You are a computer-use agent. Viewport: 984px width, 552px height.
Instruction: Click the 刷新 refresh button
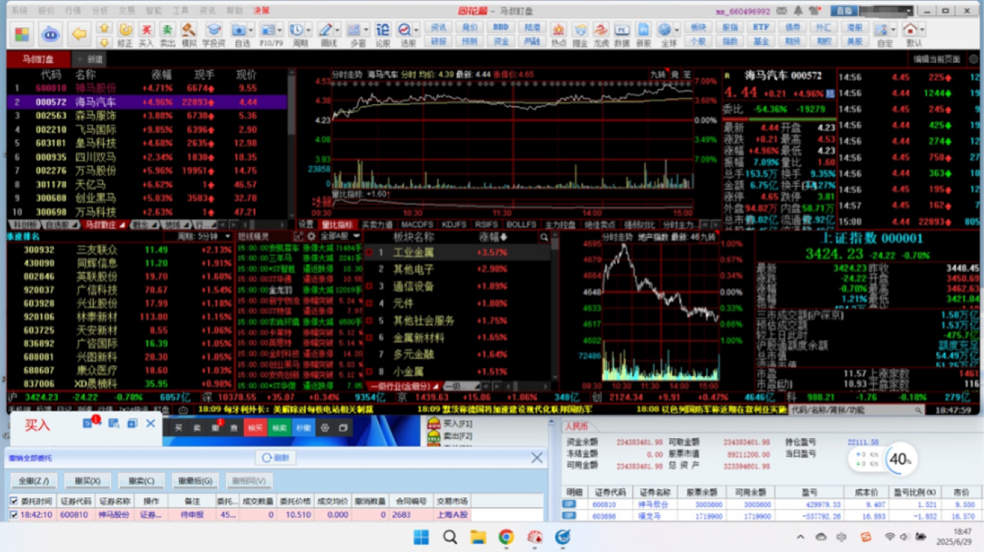click(x=275, y=458)
